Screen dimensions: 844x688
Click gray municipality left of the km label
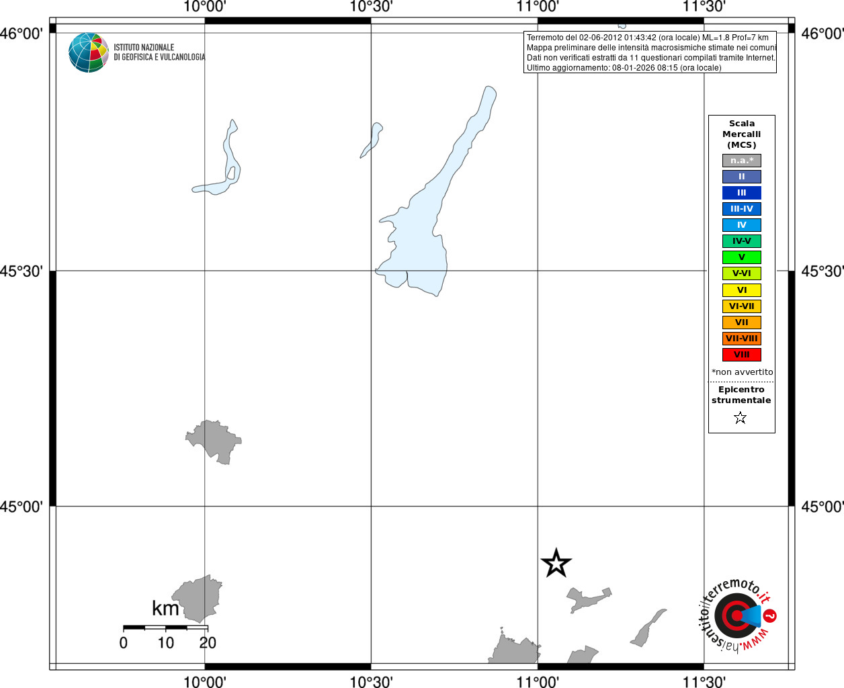coord(198,599)
